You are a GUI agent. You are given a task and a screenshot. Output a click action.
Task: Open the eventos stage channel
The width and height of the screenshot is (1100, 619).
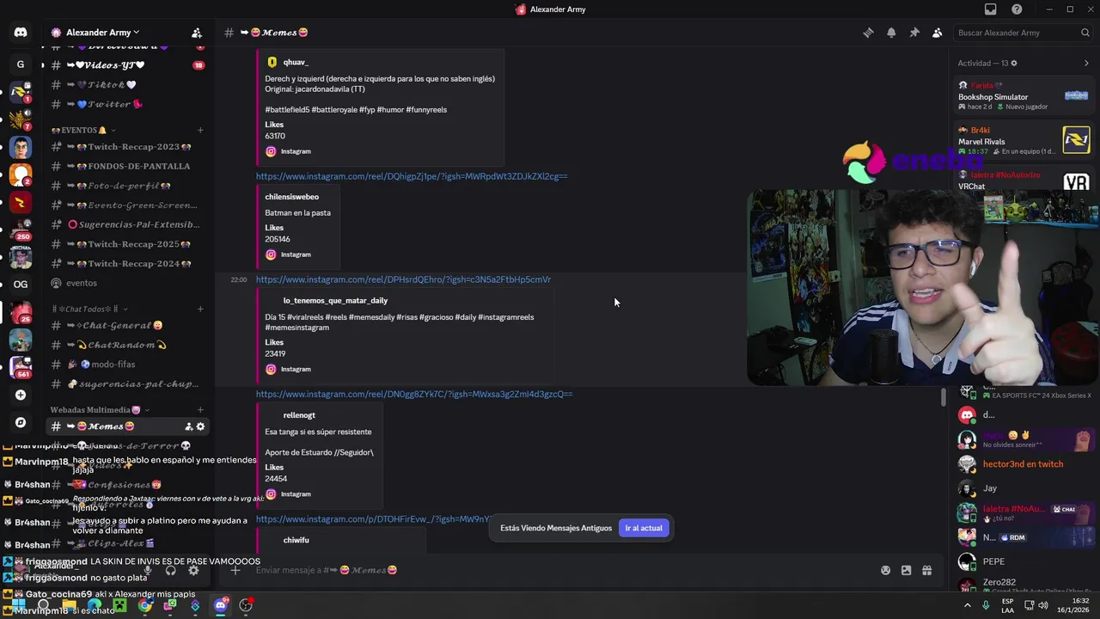pos(127,283)
